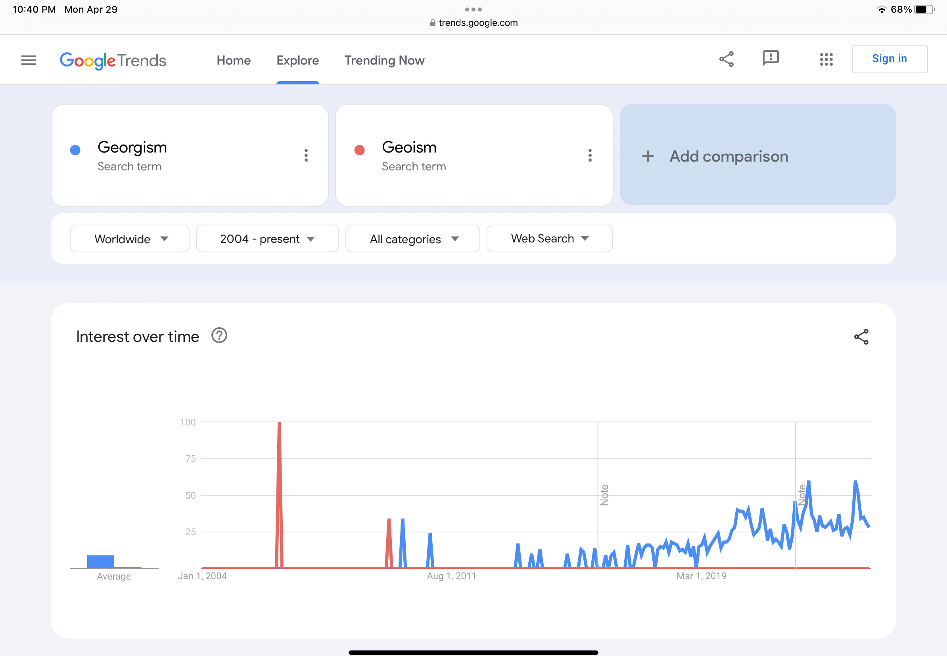Image resolution: width=947 pixels, height=656 pixels.
Task: Switch to the Trending Now tab
Action: click(384, 61)
